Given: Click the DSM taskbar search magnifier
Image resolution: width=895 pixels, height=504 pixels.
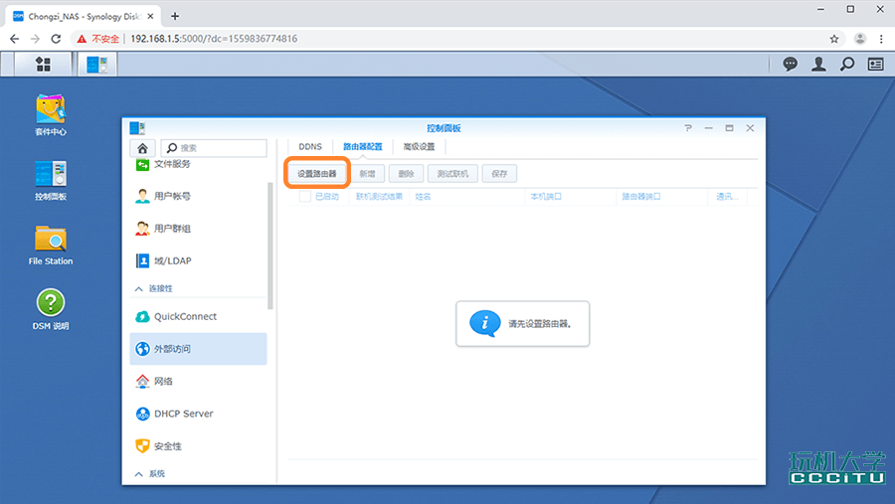Looking at the screenshot, I should pyautogui.click(x=846, y=64).
